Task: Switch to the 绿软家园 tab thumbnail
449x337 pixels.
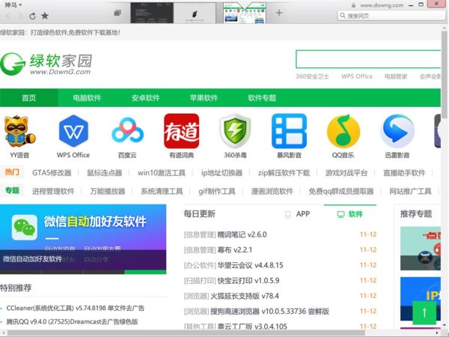Action: 245,13
